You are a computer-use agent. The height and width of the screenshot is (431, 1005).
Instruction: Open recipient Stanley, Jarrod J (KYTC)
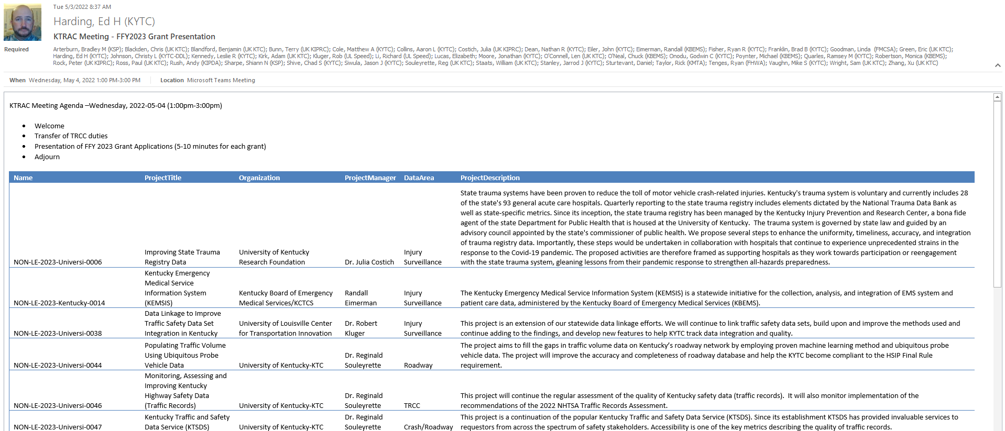coord(572,63)
